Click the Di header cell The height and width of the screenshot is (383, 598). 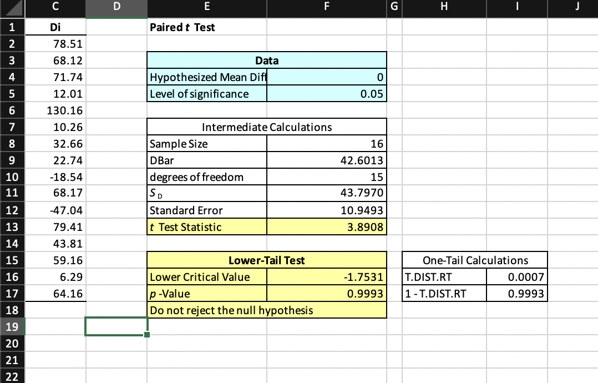coord(55,27)
